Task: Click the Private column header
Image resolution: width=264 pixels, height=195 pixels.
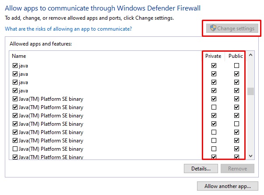Action: tap(213, 56)
